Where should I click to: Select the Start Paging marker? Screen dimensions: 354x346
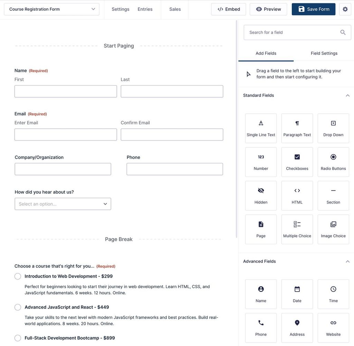pyautogui.click(x=119, y=46)
